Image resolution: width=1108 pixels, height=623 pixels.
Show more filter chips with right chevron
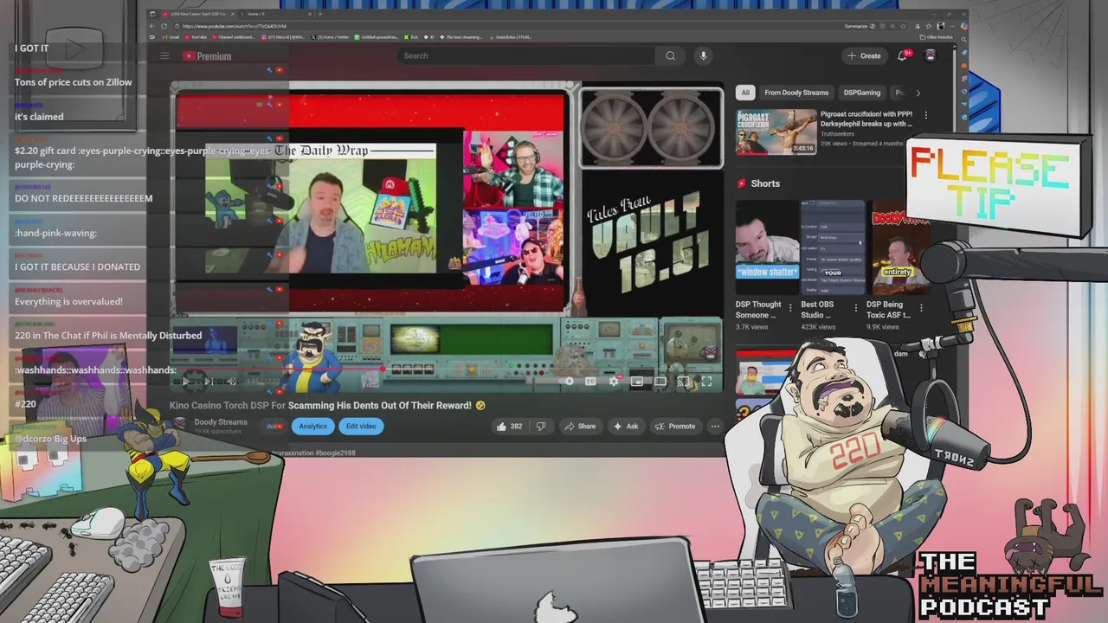918,93
